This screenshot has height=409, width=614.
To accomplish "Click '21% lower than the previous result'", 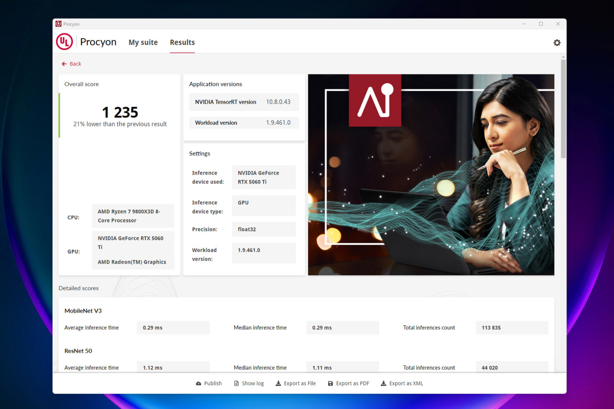I will click(120, 124).
